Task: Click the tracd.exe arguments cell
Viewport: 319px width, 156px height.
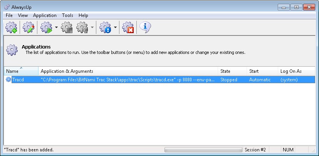Action: [128, 80]
